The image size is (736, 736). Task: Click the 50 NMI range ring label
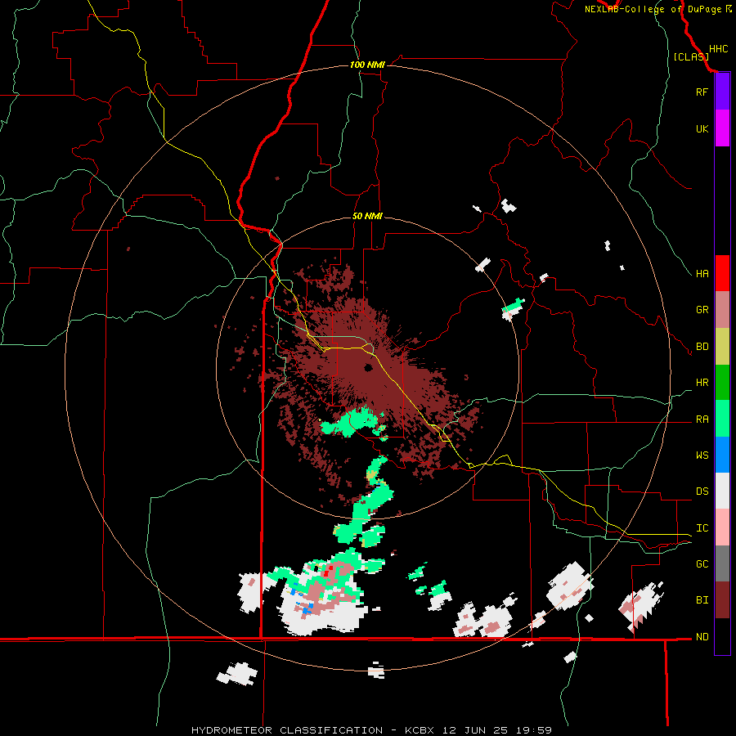367,217
